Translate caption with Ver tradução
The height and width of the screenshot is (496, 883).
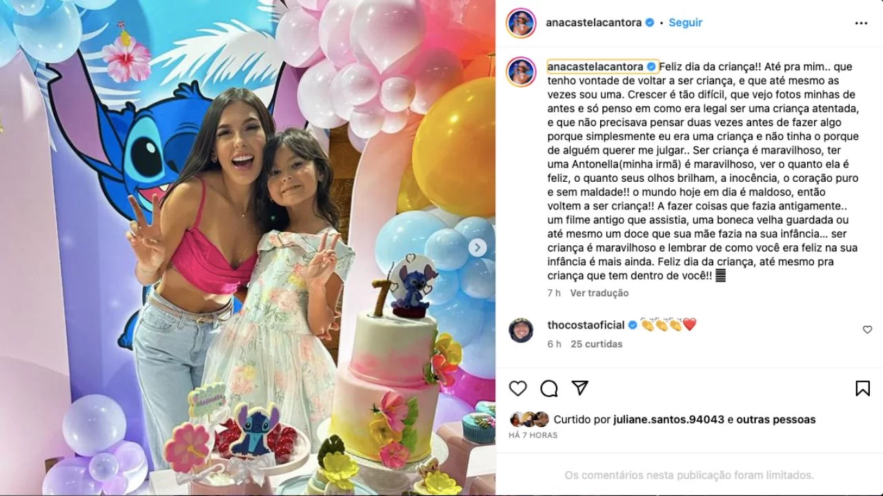(x=599, y=293)
